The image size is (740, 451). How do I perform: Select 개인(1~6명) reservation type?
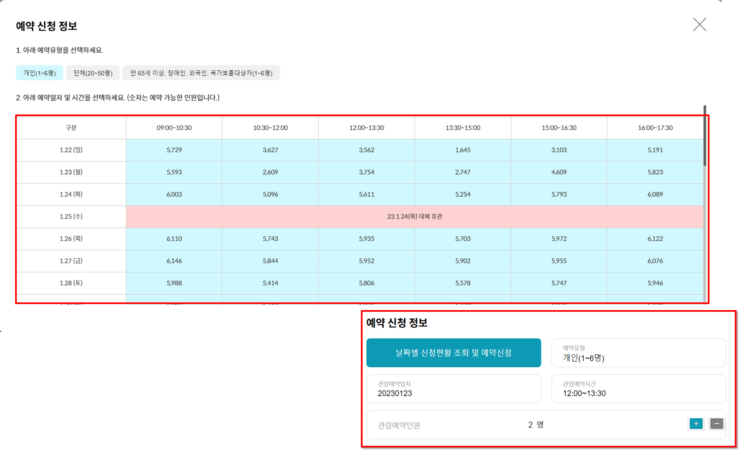(40, 73)
